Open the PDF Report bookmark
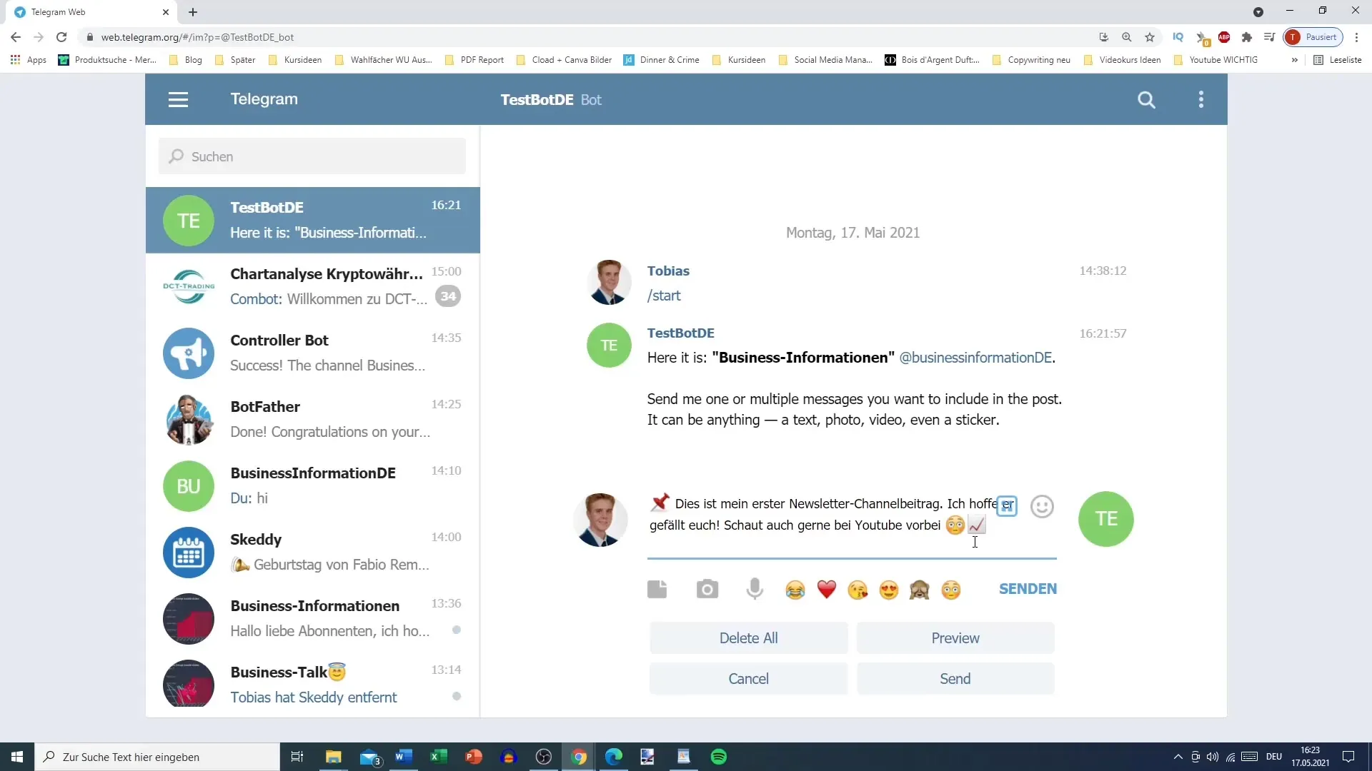The height and width of the screenshot is (771, 1372). (474, 60)
